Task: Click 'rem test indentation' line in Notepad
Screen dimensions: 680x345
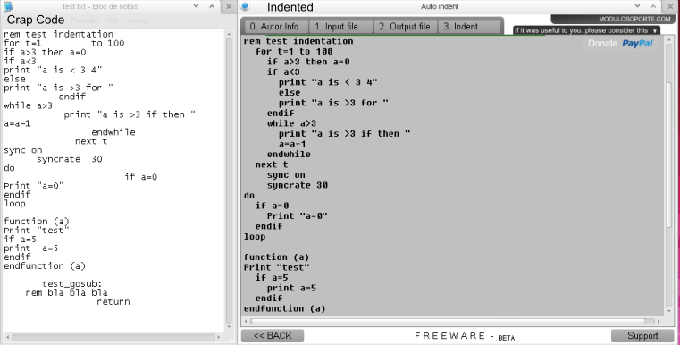Action: (59, 34)
